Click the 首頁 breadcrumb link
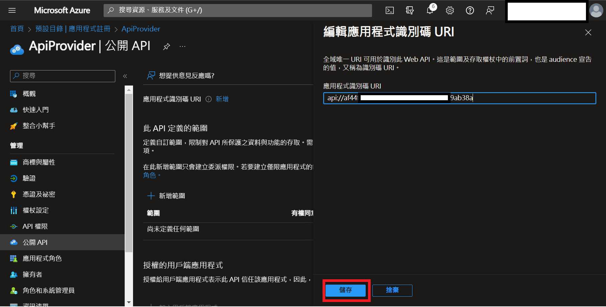This screenshot has width=606, height=307. [x=17, y=29]
